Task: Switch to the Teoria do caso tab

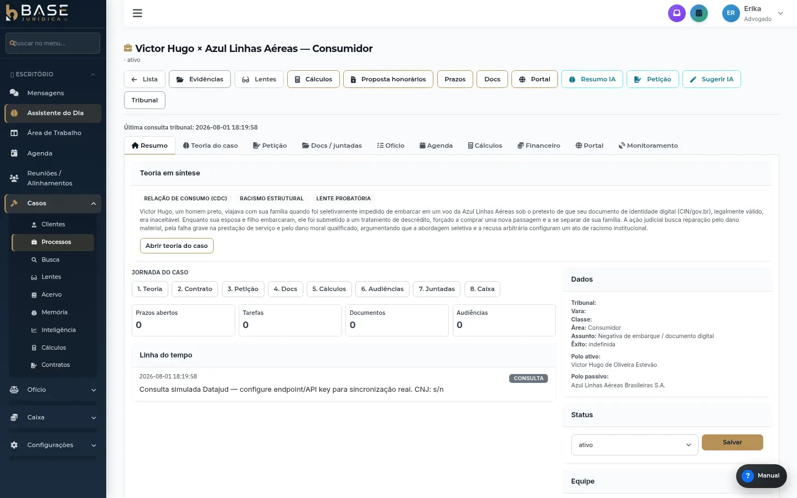Action: (x=210, y=146)
